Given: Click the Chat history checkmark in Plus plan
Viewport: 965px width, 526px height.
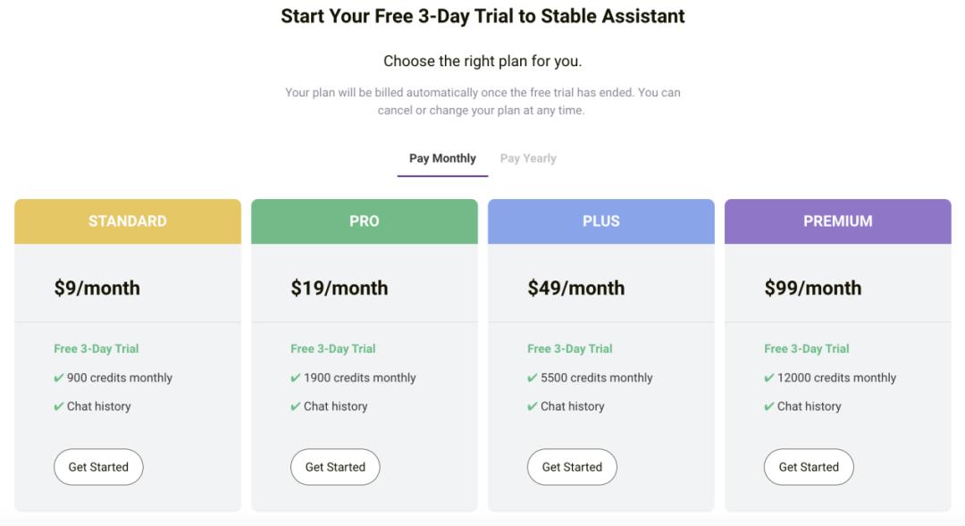Looking at the screenshot, I should click(x=533, y=407).
